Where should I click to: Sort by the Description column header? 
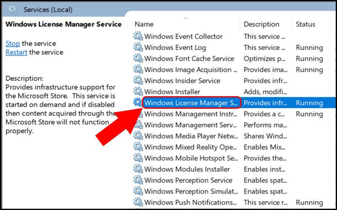point(261,24)
